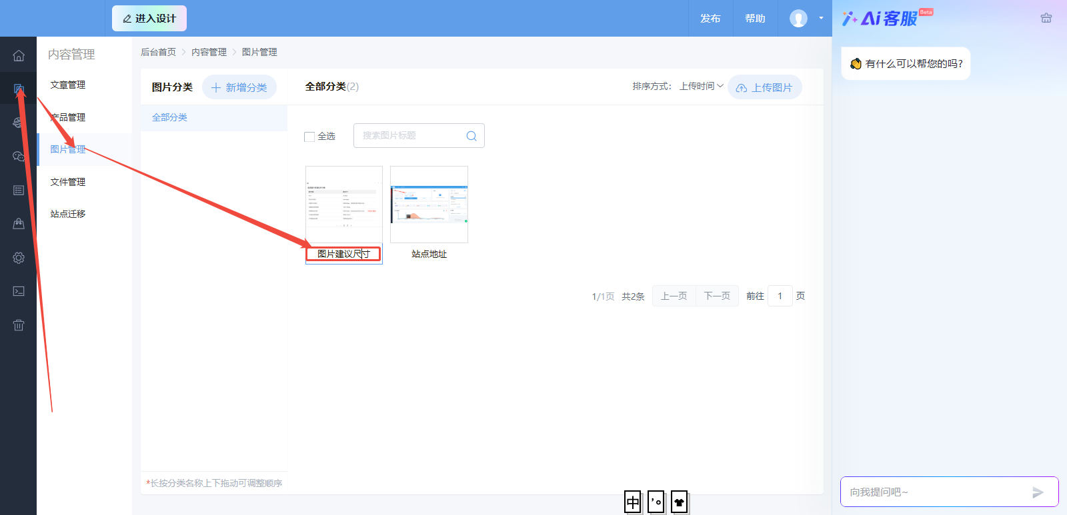
Task: Click the punctuation mode IME icon
Action: tap(656, 502)
